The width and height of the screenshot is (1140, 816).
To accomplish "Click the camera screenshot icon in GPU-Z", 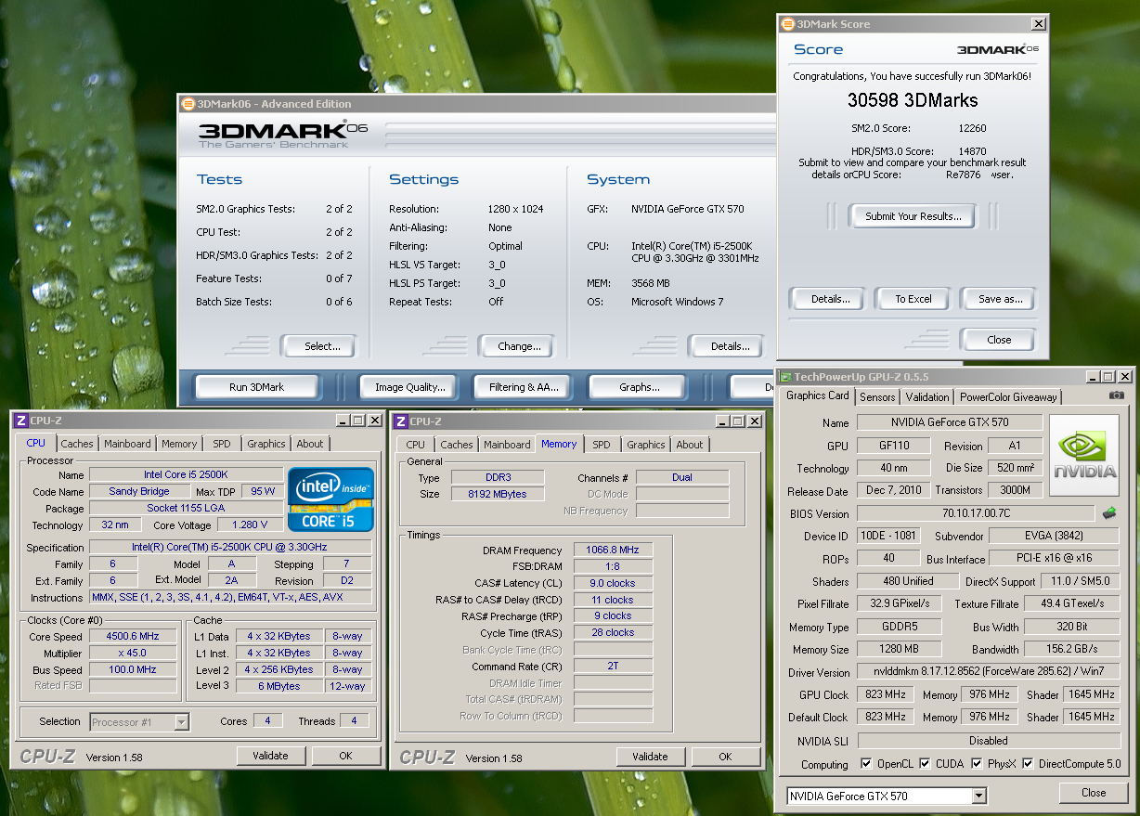I will (1116, 395).
